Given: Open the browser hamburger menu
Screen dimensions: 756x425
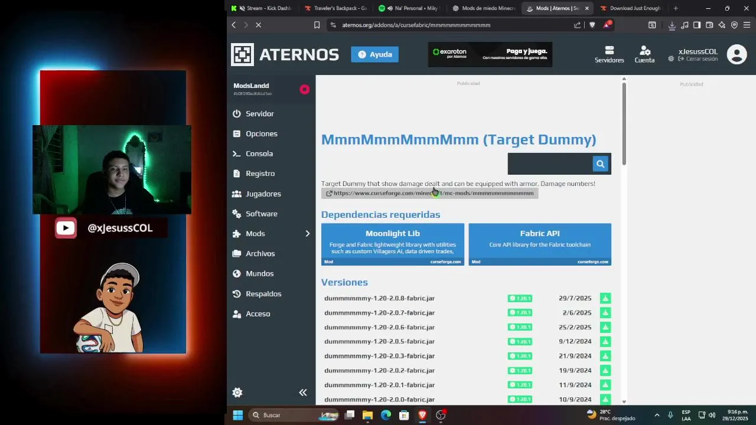Looking at the screenshot, I should 747,25.
